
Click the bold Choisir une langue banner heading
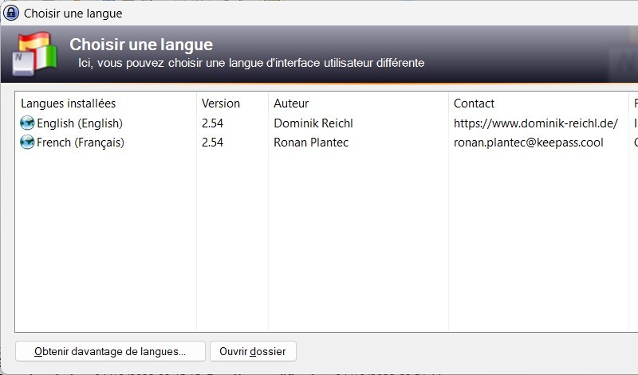(141, 45)
